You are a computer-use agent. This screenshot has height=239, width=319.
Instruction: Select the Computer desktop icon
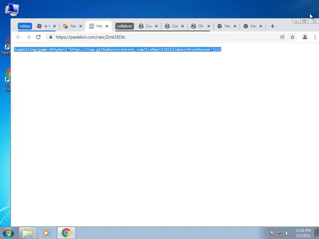(12, 10)
